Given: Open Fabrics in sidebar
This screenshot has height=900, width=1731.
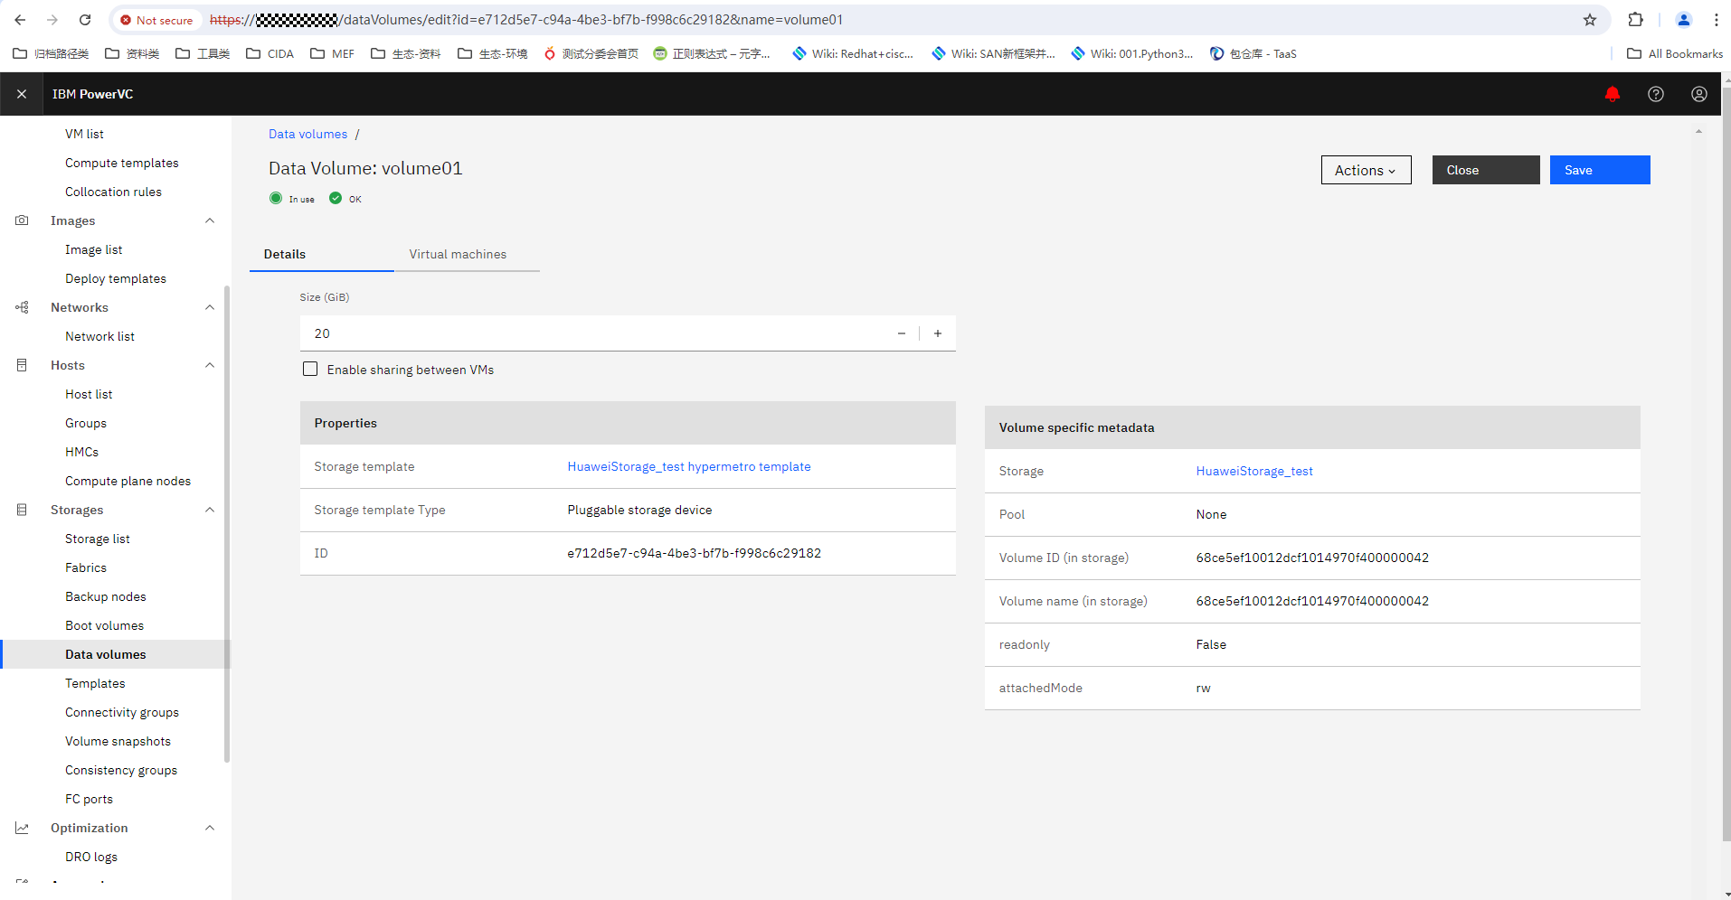Looking at the screenshot, I should 86,567.
